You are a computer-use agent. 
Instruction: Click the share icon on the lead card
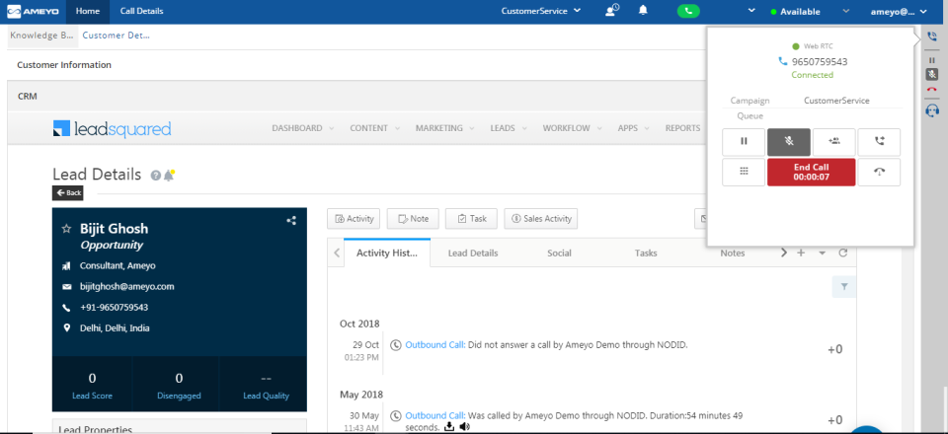point(291,221)
